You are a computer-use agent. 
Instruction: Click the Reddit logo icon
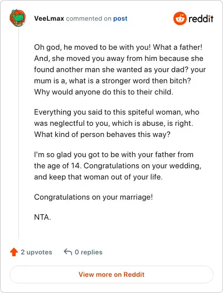180,18
